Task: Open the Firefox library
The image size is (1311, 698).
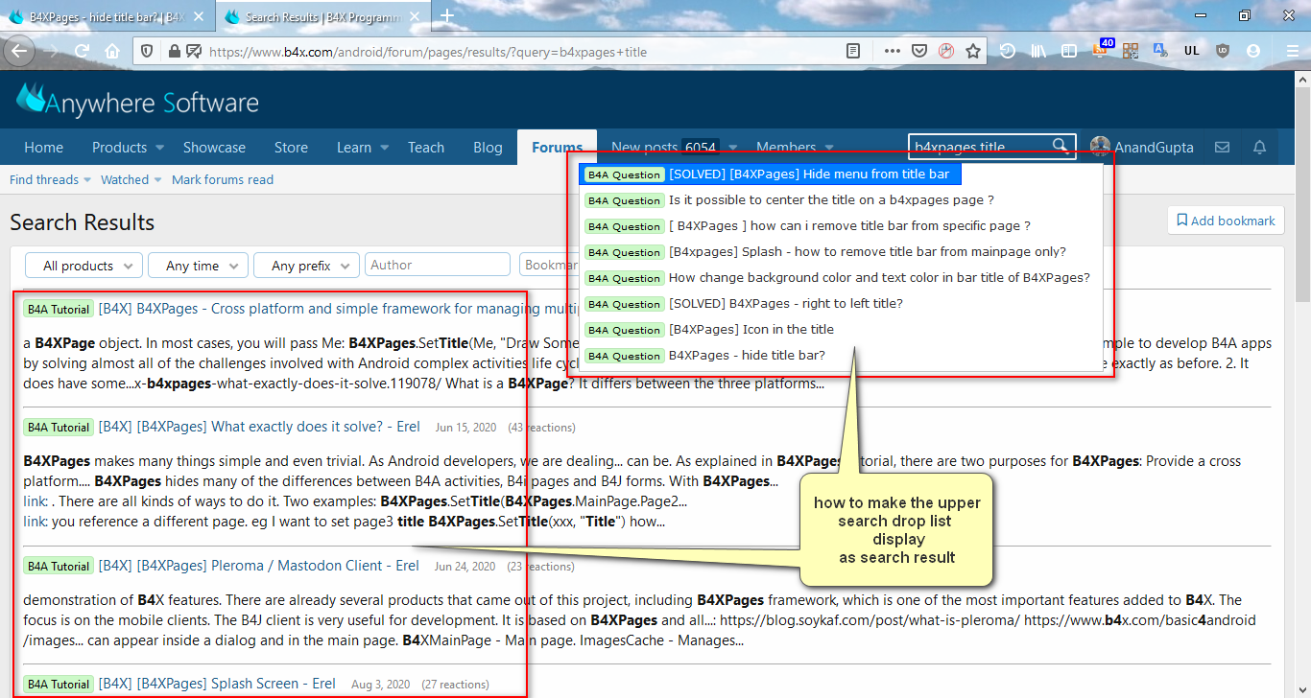Action: [1038, 51]
